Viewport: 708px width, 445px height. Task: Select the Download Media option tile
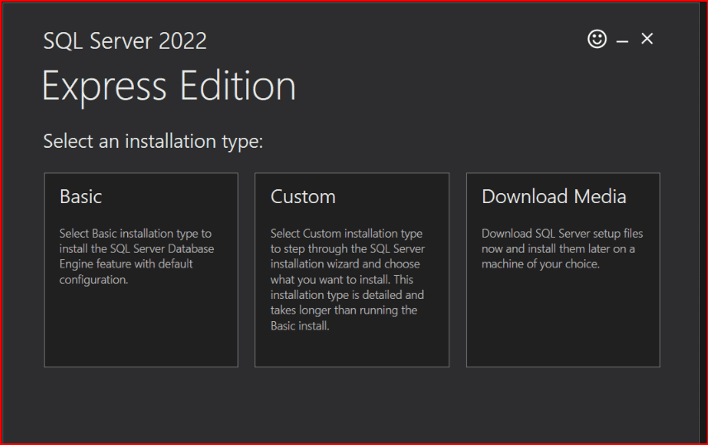(563, 269)
